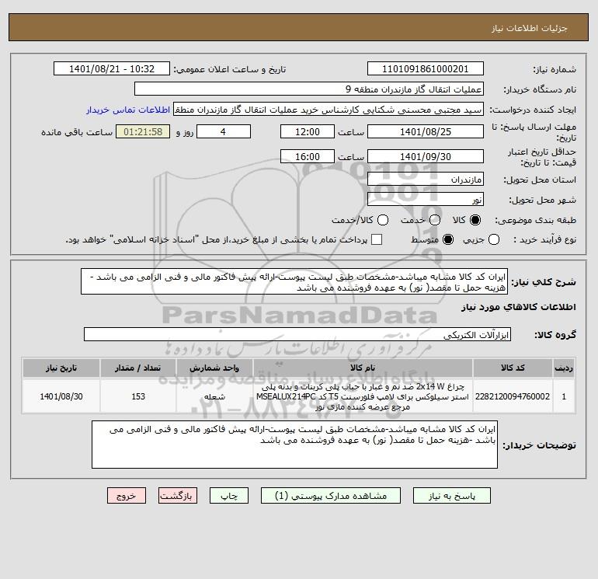Click the خروج exit button
The width and height of the screenshot is (598, 579).
pyautogui.click(x=127, y=496)
